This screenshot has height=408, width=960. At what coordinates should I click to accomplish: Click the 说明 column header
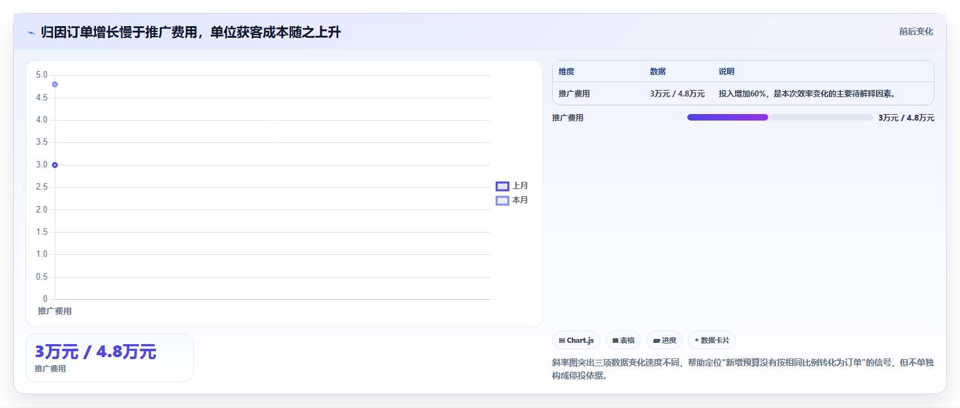727,72
